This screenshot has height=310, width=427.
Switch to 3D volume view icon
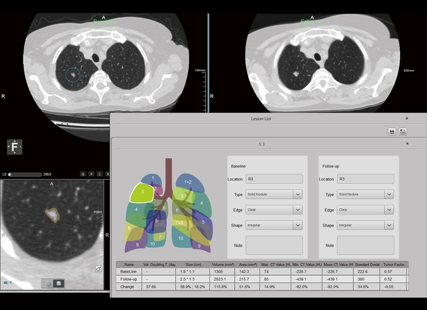[48, 283]
